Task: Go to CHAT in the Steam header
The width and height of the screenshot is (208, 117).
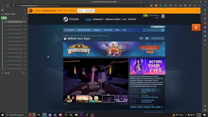Action: 124,19
